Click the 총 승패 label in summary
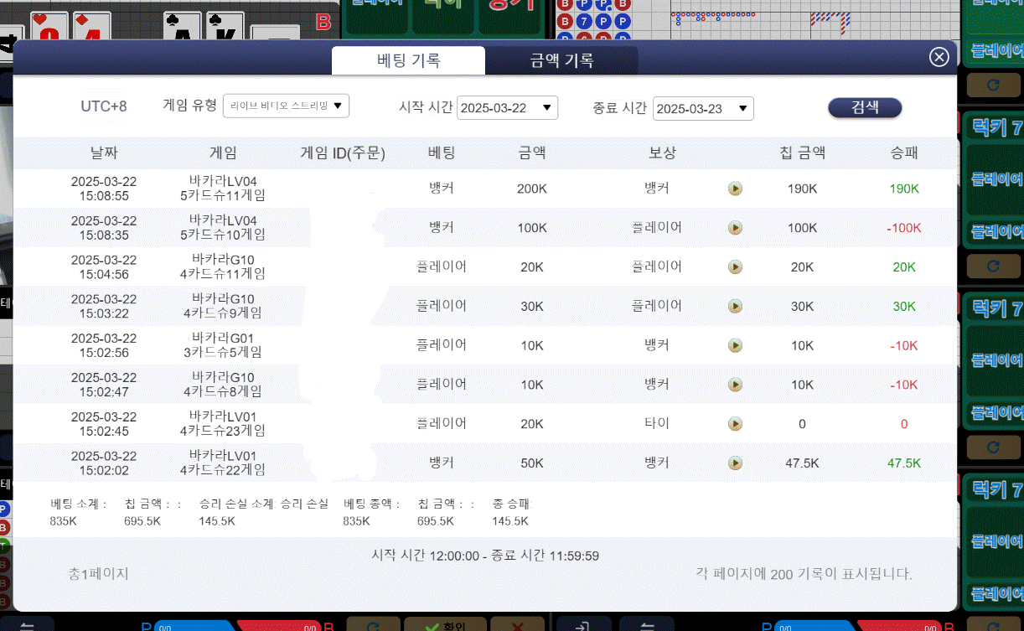Image resolution: width=1024 pixels, height=631 pixels. 512,504
